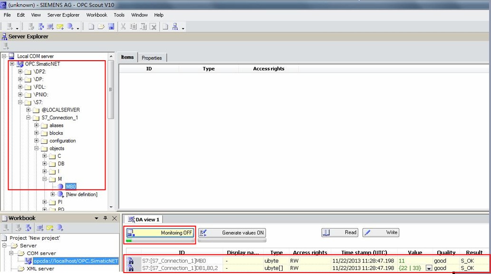This screenshot has width=491, height=274.
Task: Click the disconnect server icon in the main toolbar
Action: pos(31,27)
